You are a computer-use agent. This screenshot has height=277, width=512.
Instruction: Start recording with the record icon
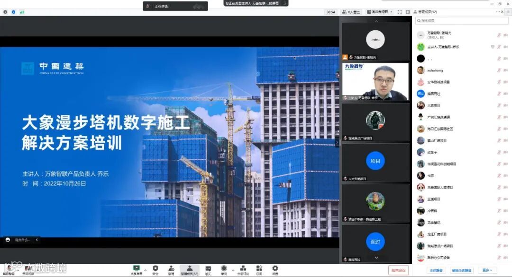tap(224, 270)
